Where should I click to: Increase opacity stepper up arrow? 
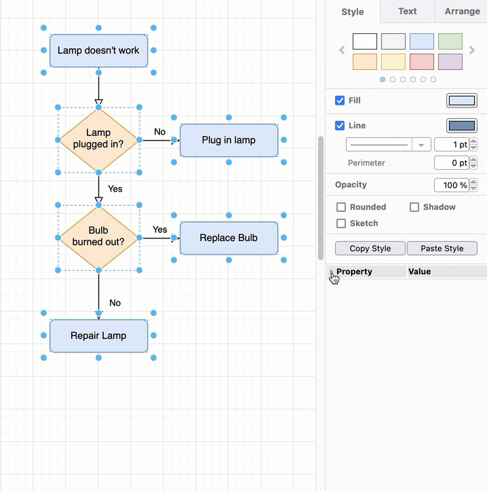(x=473, y=182)
